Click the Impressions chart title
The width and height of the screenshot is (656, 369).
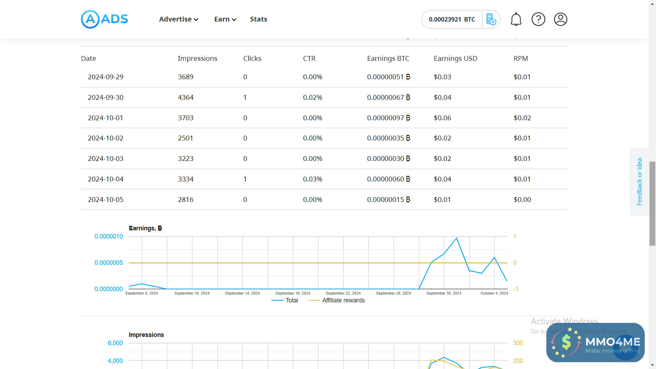146,335
